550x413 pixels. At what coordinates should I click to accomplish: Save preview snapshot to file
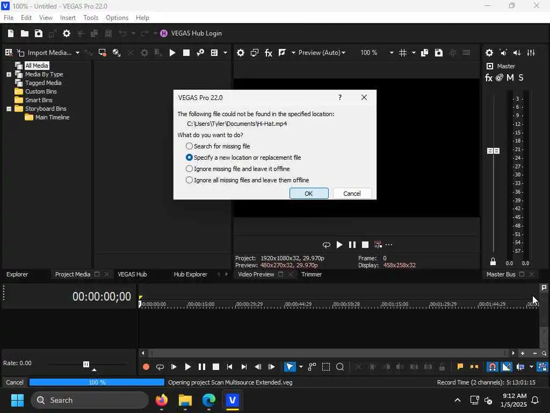(x=438, y=53)
